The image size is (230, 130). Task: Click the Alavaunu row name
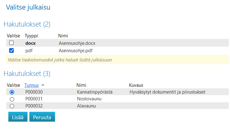click(x=87, y=106)
